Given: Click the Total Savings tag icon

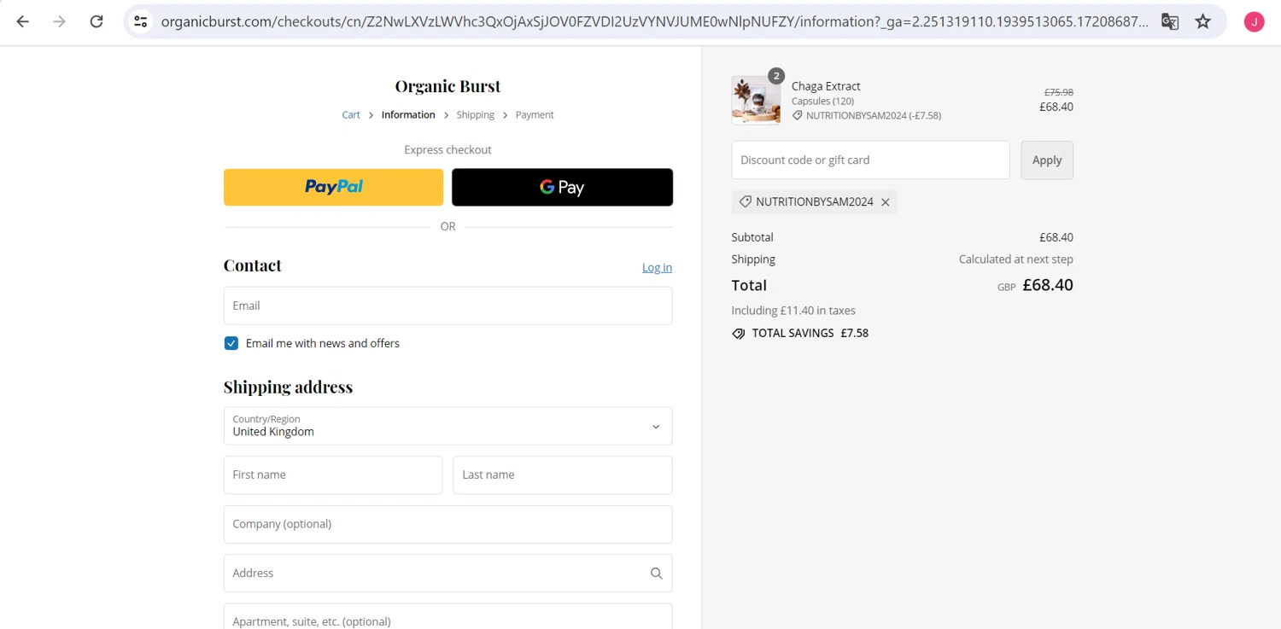Looking at the screenshot, I should coord(739,334).
